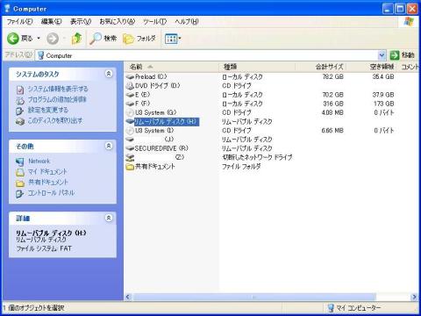Click the green Back arrow button
421x316 pixels.
click(x=13, y=39)
